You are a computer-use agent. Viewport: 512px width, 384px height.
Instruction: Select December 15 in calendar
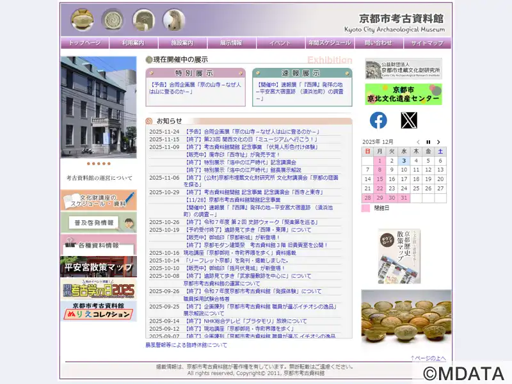pos(380,179)
